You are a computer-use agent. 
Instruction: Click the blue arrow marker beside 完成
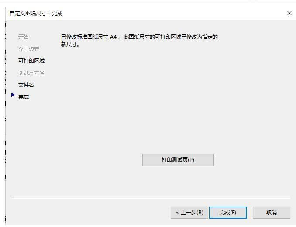coord(13,95)
